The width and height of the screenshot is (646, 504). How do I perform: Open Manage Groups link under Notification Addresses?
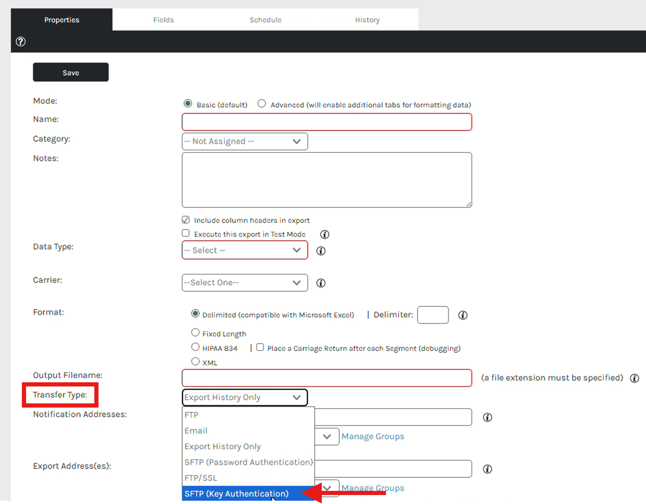pyautogui.click(x=373, y=437)
